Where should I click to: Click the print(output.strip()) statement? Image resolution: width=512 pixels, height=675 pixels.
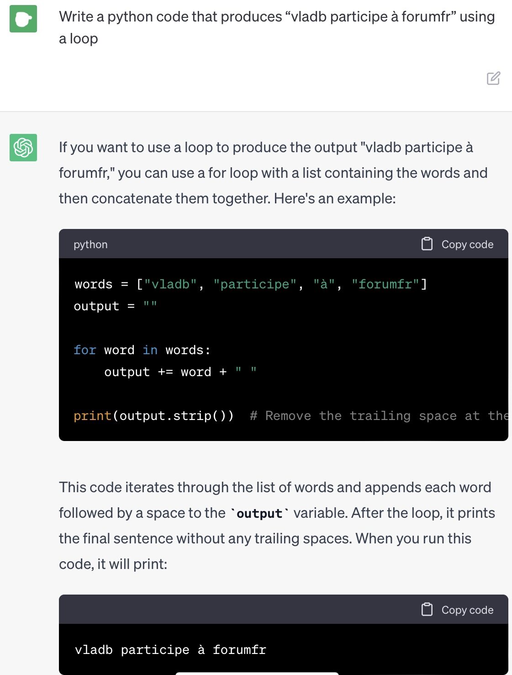pyautogui.click(x=154, y=416)
